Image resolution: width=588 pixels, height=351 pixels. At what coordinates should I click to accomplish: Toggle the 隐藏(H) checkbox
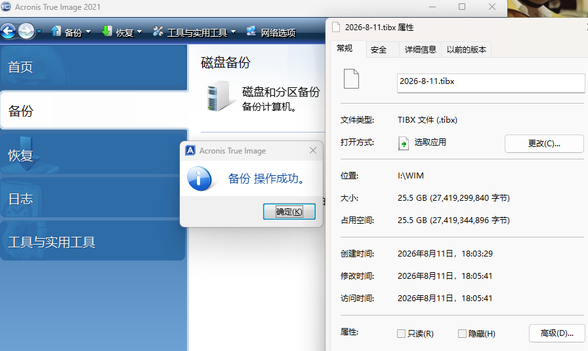click(462, 333)
